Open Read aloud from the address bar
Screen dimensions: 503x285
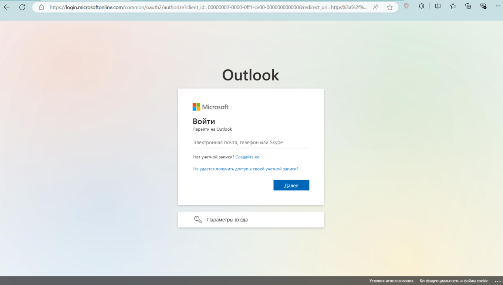pos(375,7)
